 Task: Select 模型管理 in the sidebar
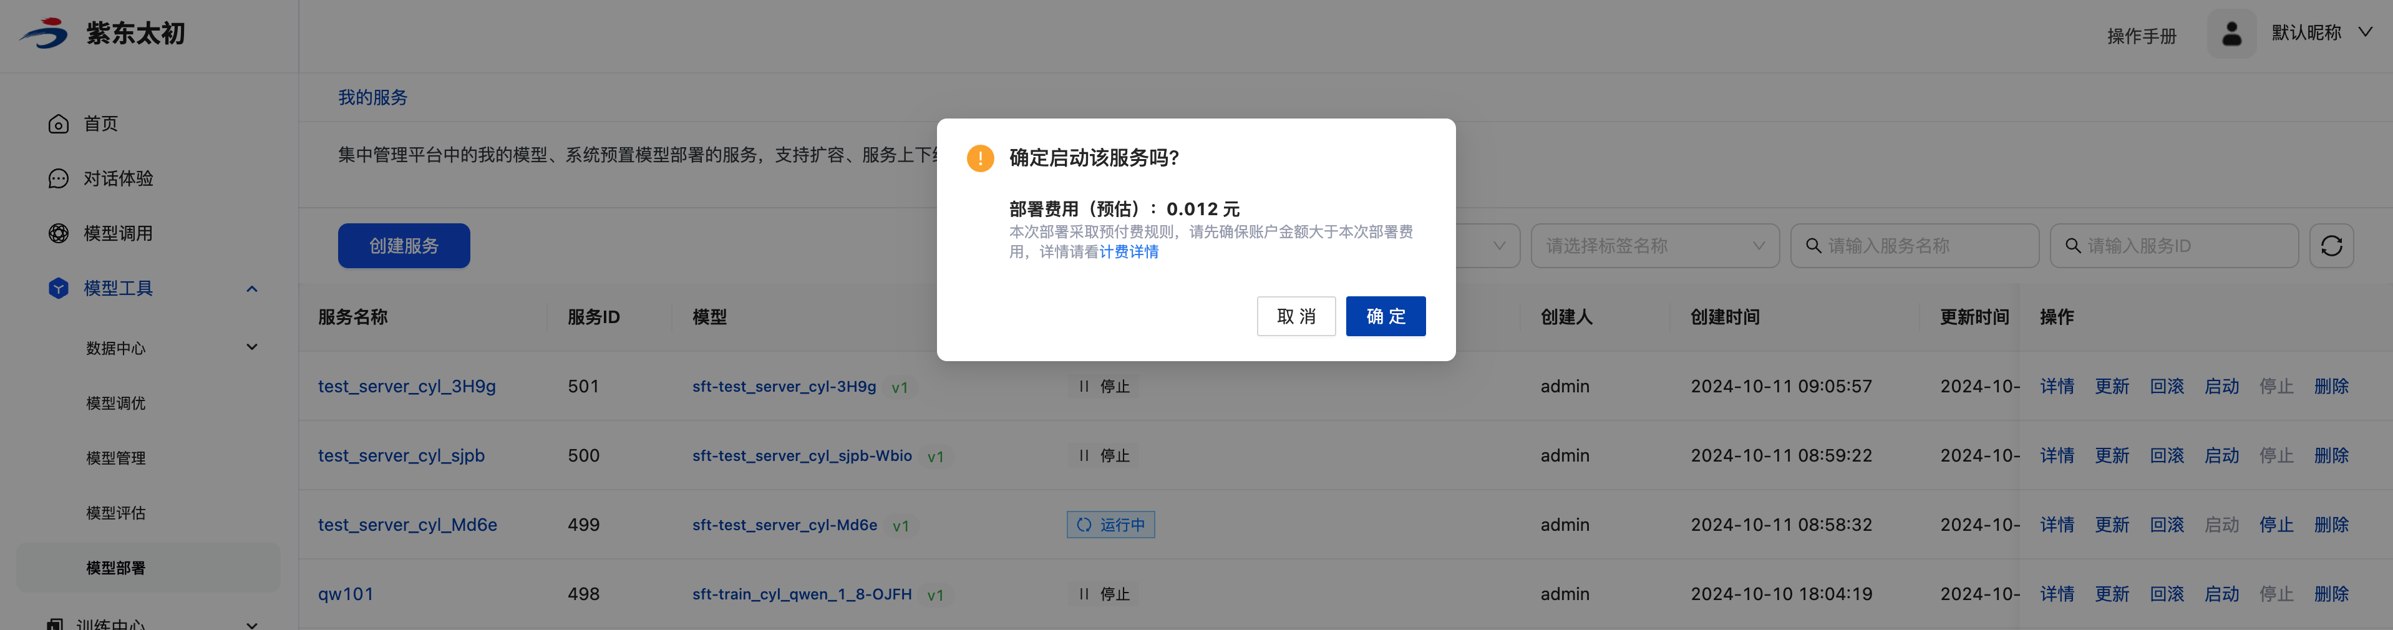tap(116, 458)
